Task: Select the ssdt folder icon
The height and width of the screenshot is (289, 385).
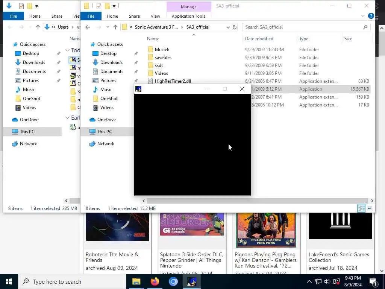Action: pos(150,65)
